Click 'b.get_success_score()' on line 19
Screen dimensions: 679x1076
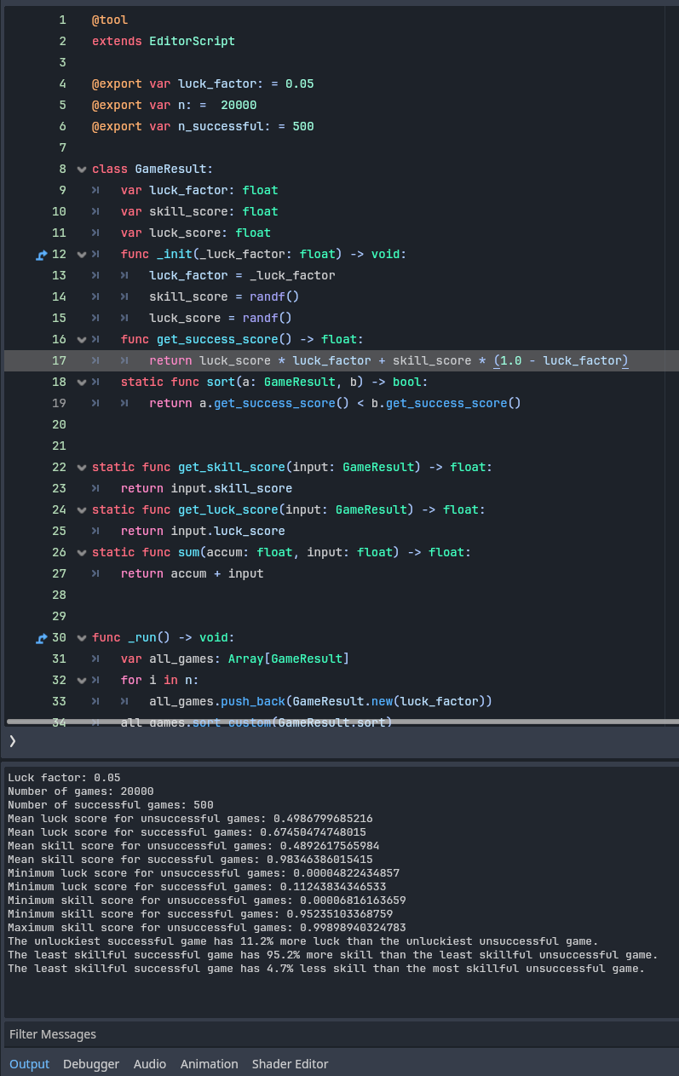(x=446, y=403)
